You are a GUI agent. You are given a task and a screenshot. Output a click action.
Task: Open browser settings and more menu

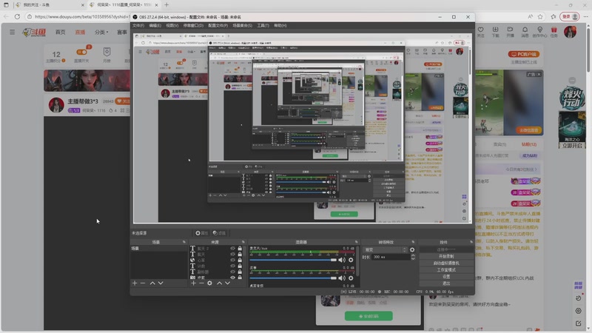tap(585, 16)
